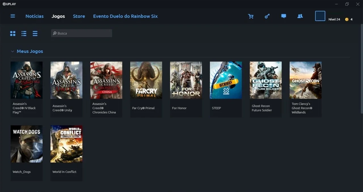
Task: Click the "World In Conflict" title text
Action: [x=64, y=172]
